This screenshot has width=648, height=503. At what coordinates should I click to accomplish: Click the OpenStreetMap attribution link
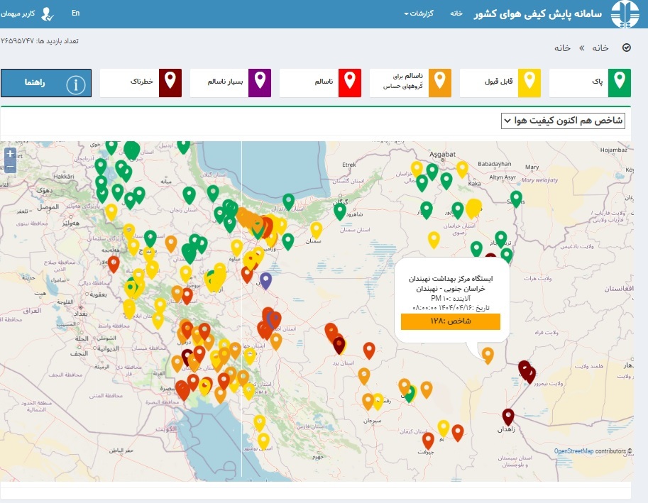[573, 451]
